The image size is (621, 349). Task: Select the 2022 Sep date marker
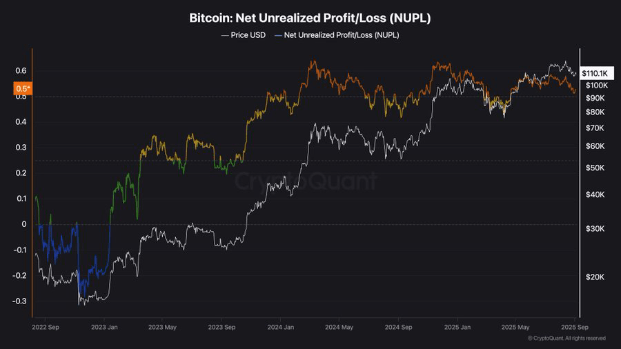click(x=46, y=327)
